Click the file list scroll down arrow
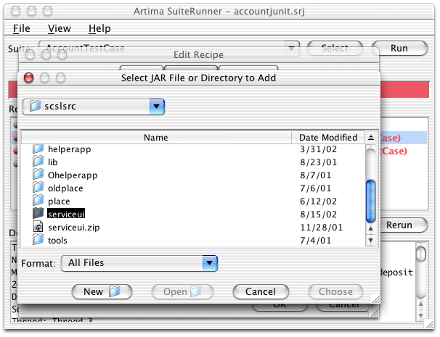 [371, 241]
